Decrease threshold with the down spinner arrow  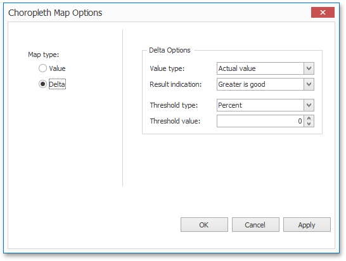click(x=309, y=124)
